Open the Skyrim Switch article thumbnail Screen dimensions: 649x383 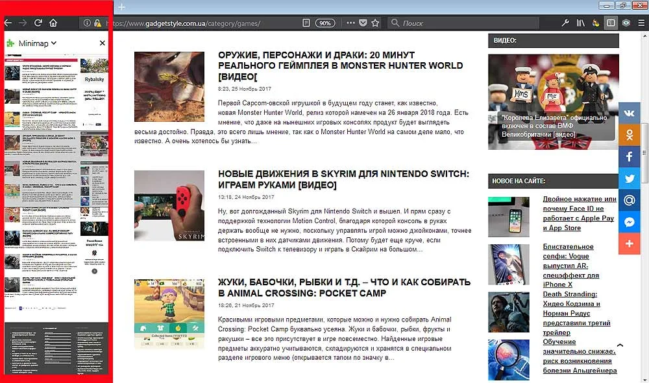tap(169, 205)
